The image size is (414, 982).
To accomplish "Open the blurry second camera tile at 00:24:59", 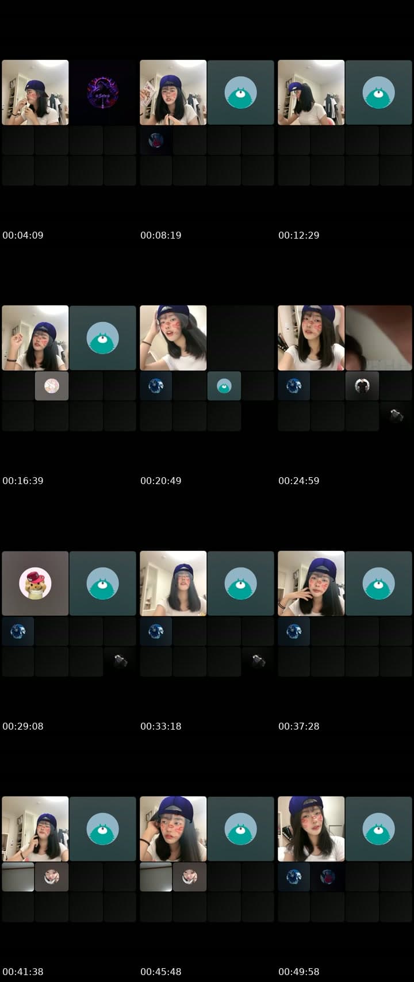I will (x=379, y=338).
